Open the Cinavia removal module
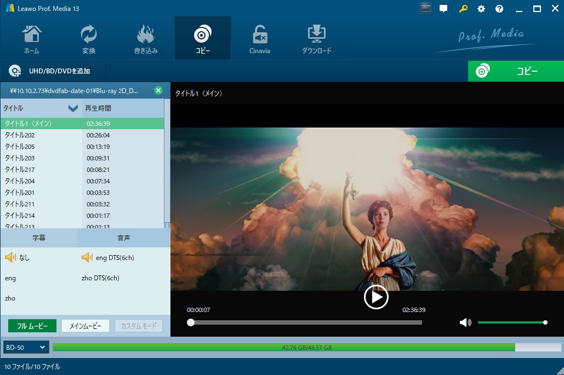564x375 pixels. [x=260, y=39]
